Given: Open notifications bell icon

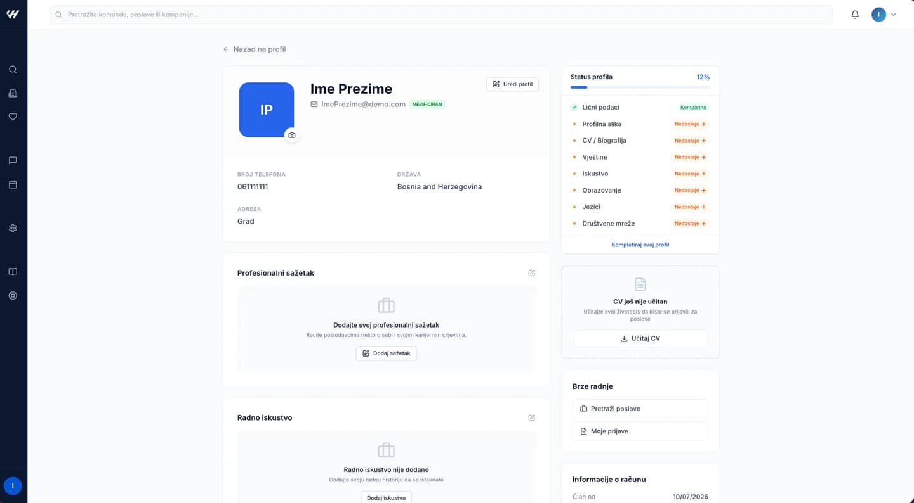Looking at the screenshot, I should (855, 15).
